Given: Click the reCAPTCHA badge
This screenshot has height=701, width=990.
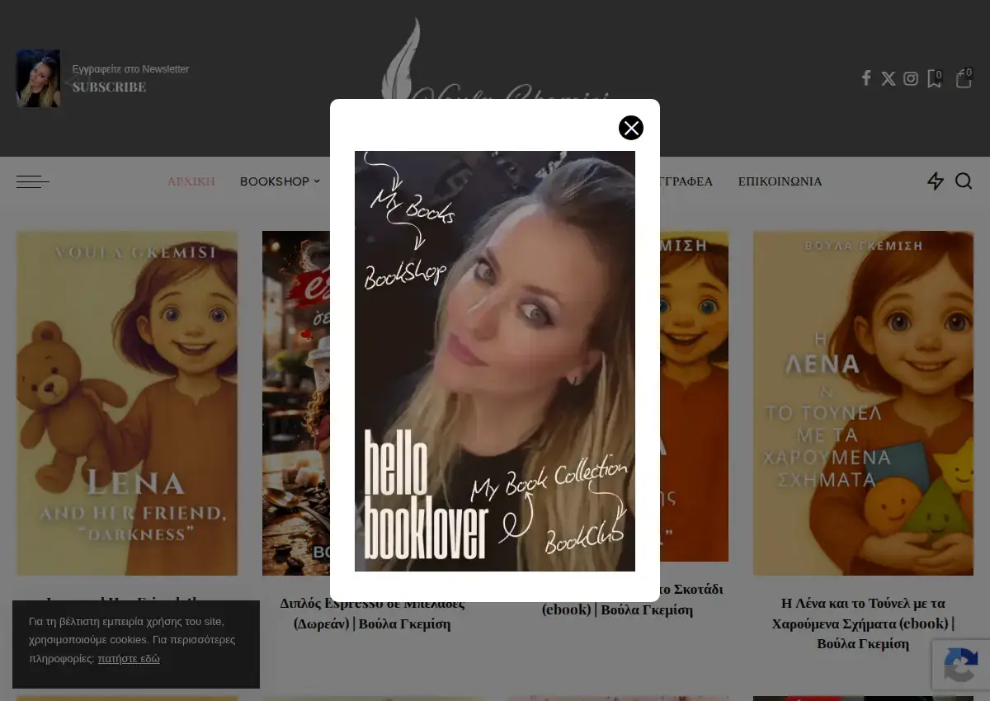Looking at the screenshot, I should [x=961, y=665].
